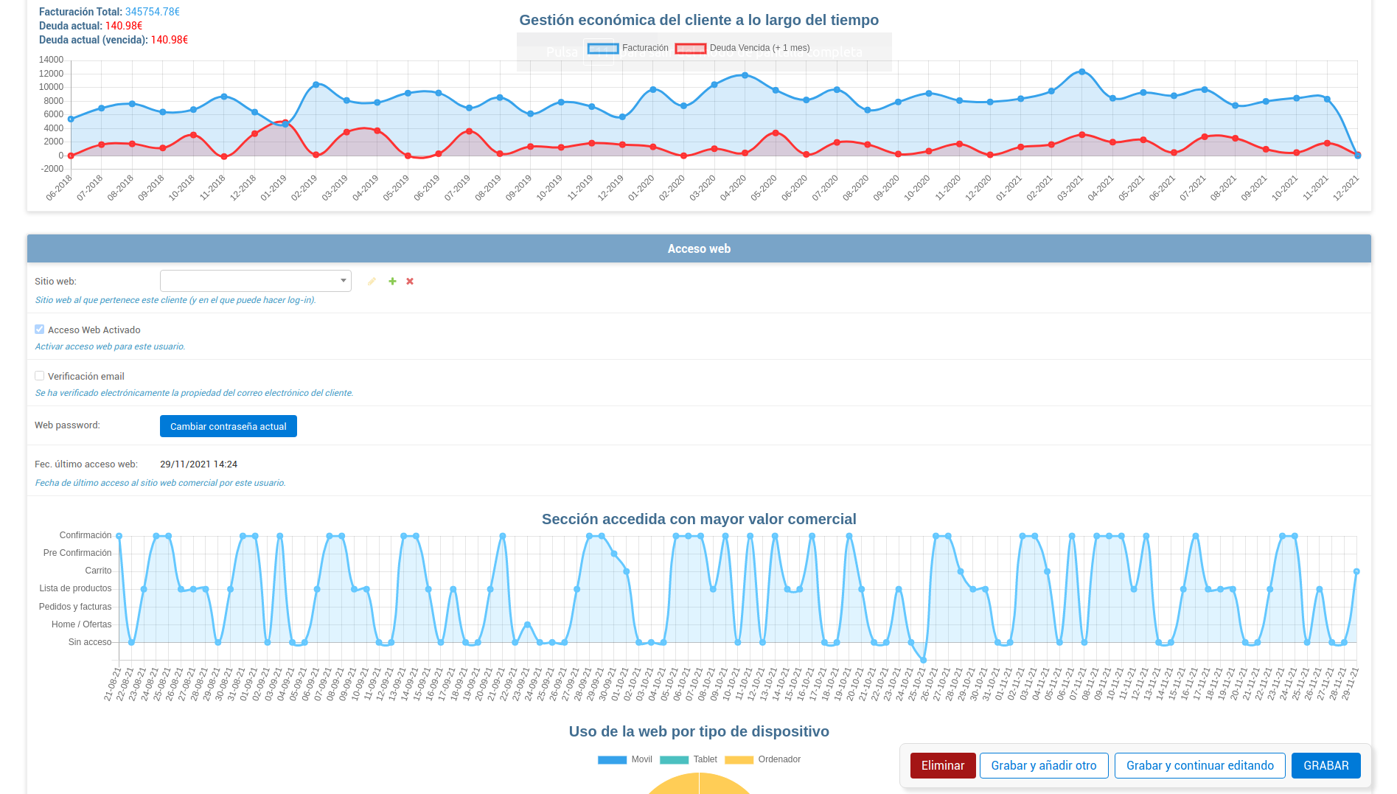1397x794 pixels.
Task: Click the Uso de la web por tipo de dispositivo title
Action: click(x=699, y=731)
